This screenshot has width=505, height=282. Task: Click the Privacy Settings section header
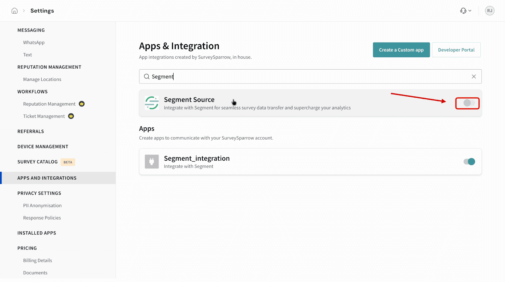click(x=39, y=193)
